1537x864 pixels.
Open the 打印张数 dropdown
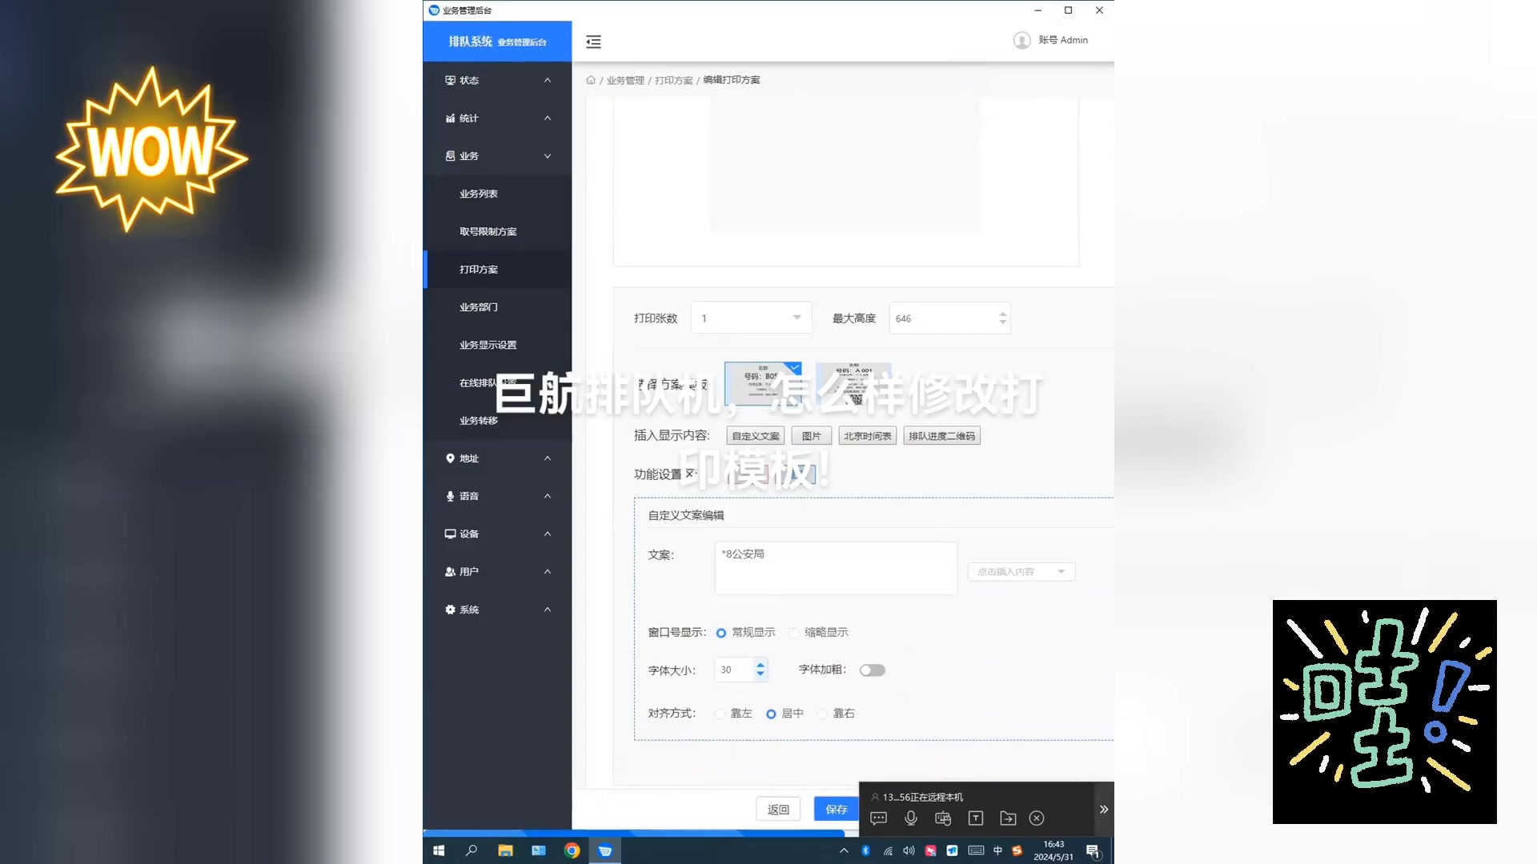pos(752,318)
